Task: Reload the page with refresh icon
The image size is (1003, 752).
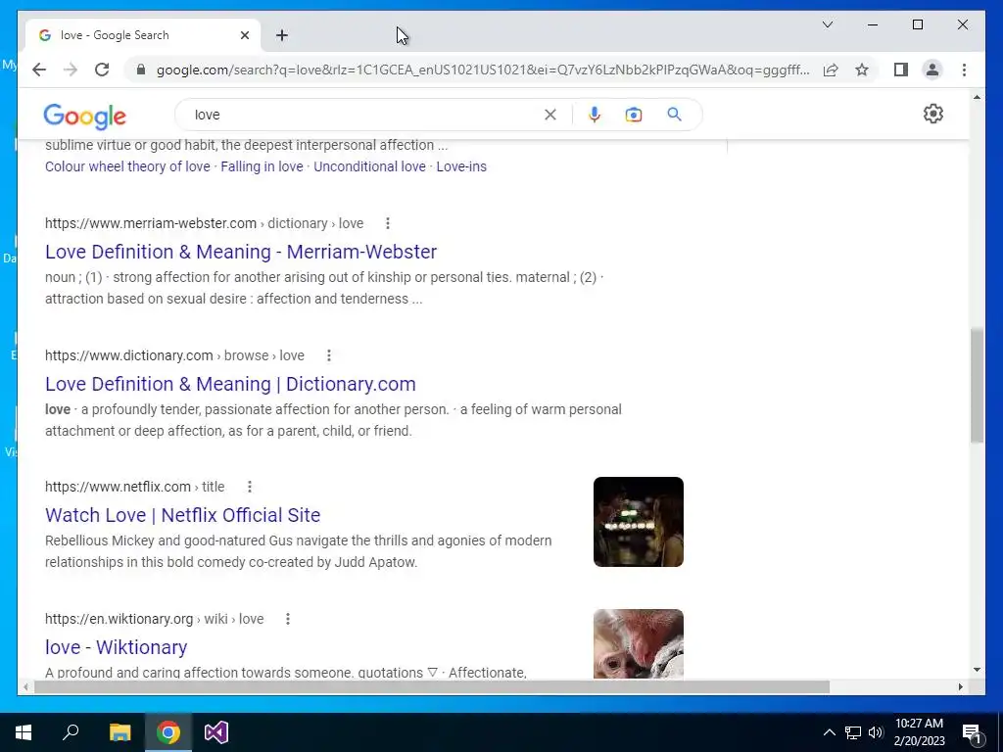Action: coord(102,70)
